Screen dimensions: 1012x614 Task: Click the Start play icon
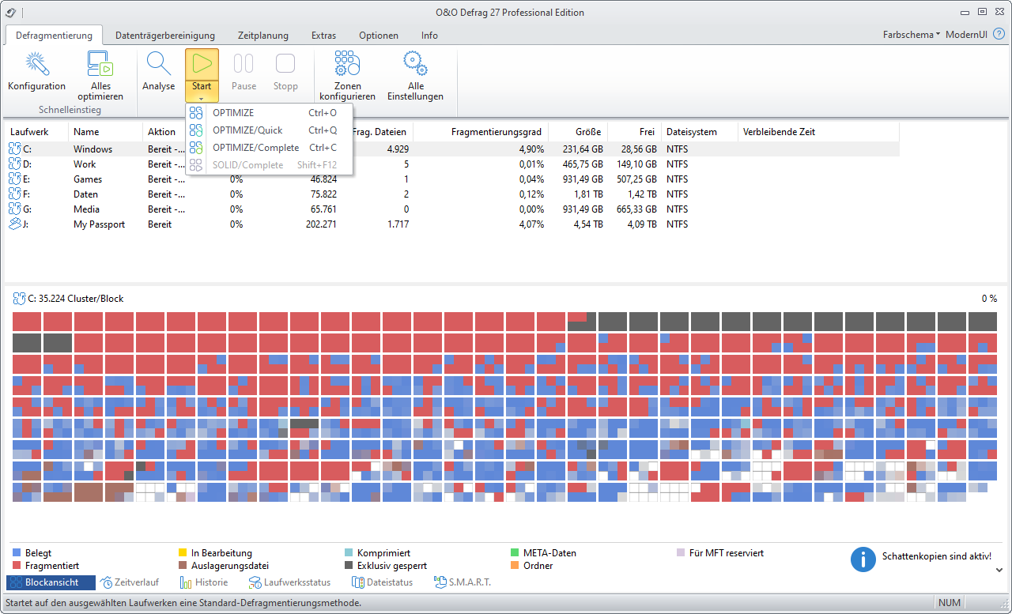[202, 64]
